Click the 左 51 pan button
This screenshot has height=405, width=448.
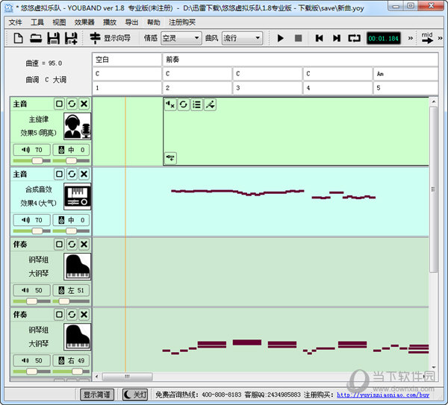tap(71, 290)
